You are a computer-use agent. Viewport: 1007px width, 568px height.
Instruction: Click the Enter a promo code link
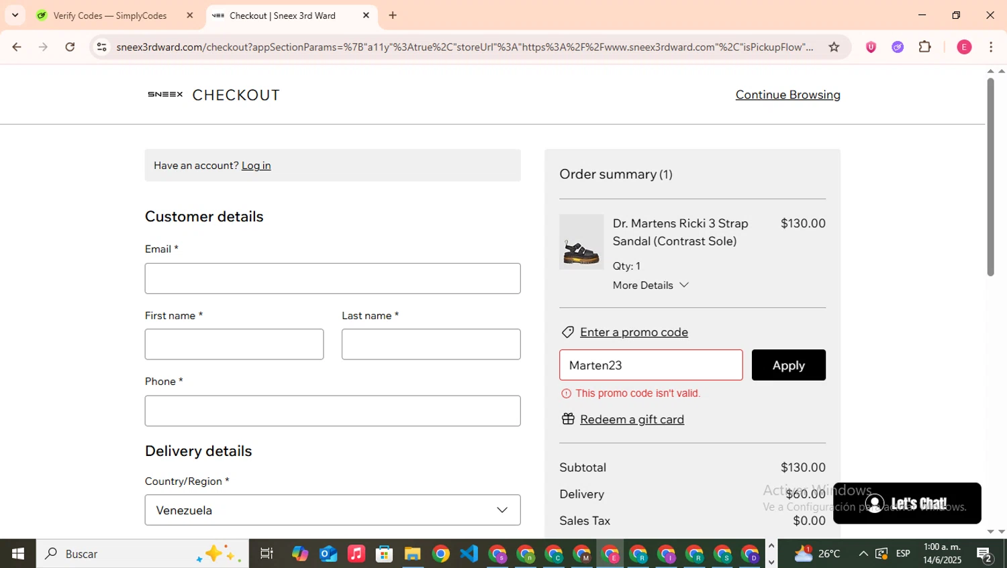click(634, 332)
